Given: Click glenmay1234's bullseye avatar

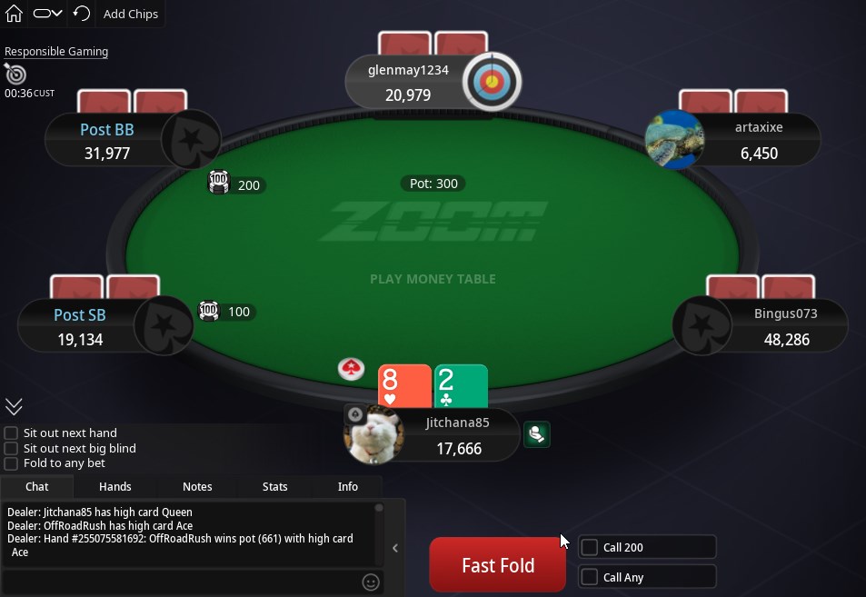Looking at the screenshot, I should point(492,83).
